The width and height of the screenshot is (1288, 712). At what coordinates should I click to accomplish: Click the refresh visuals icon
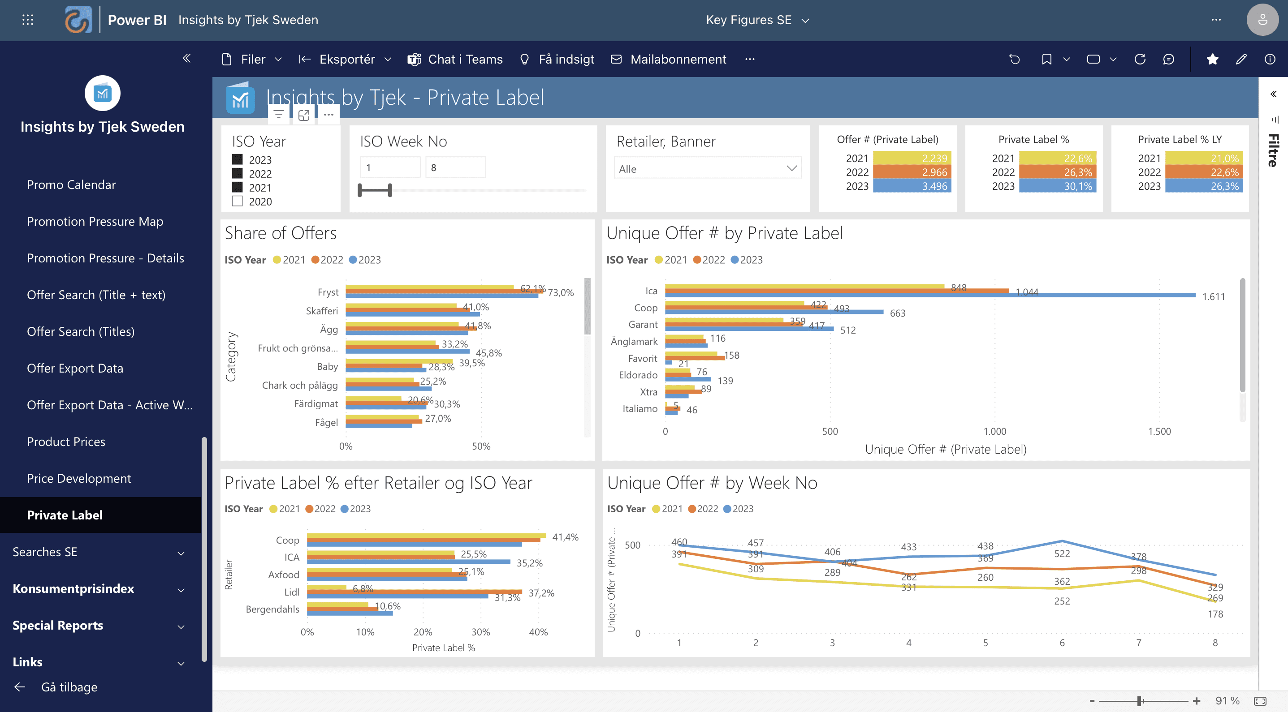point(1140,60)
